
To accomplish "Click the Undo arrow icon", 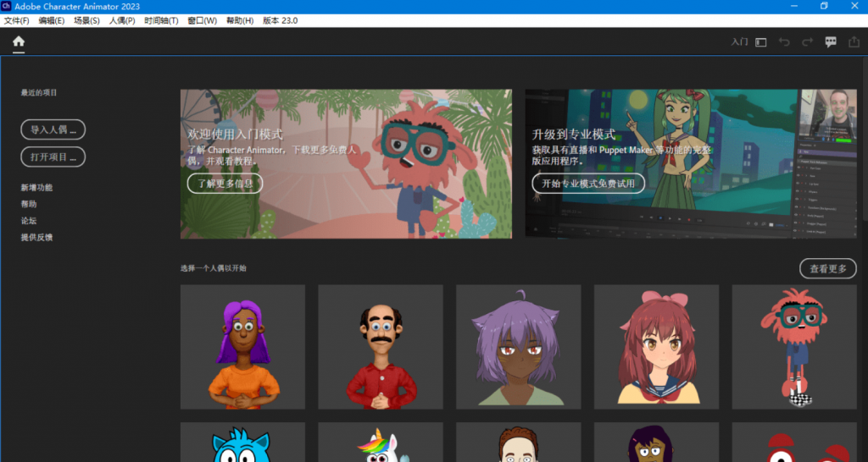I will 784,42.
